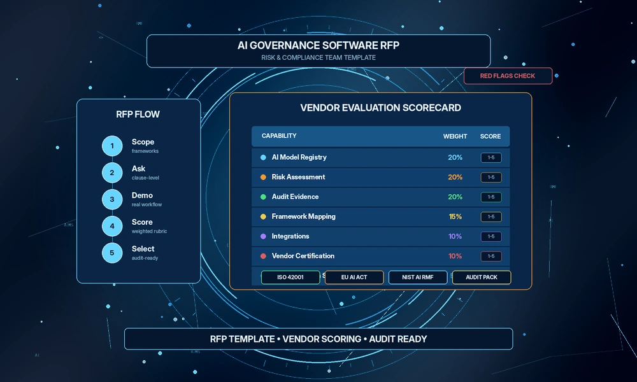Click step 3 circle for Demo
The image size is (637, 382).
tap(112, 199)
